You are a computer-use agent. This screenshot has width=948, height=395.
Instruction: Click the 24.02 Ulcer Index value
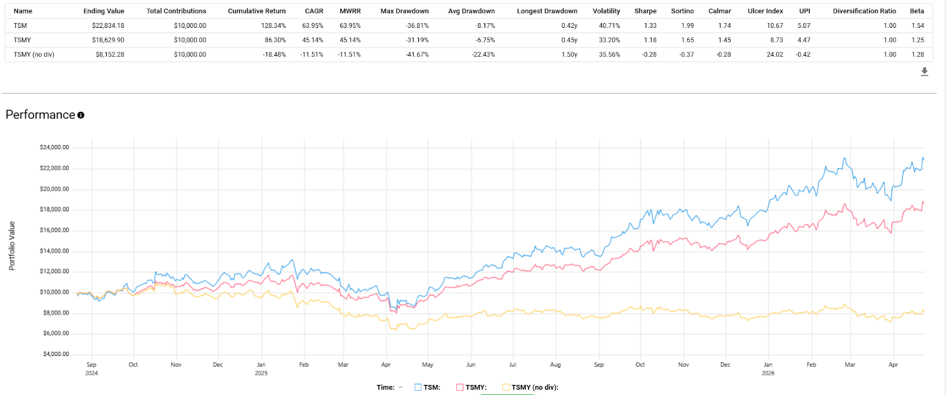click(x=775, y=54)
